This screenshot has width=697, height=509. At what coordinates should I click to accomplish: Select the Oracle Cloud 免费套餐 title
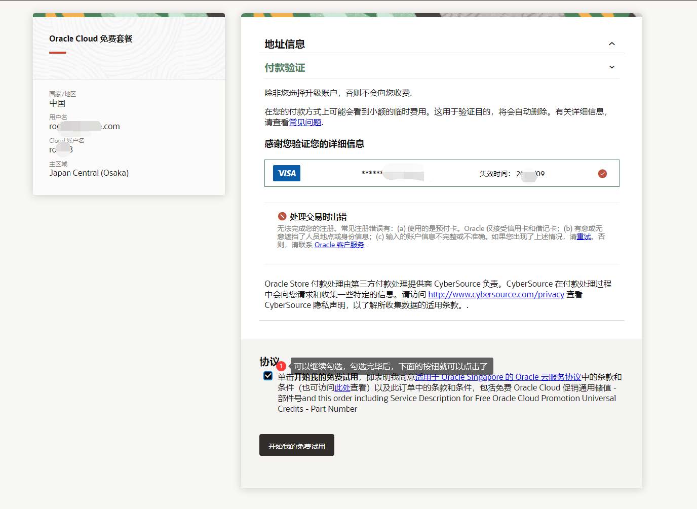pos(91,38)
